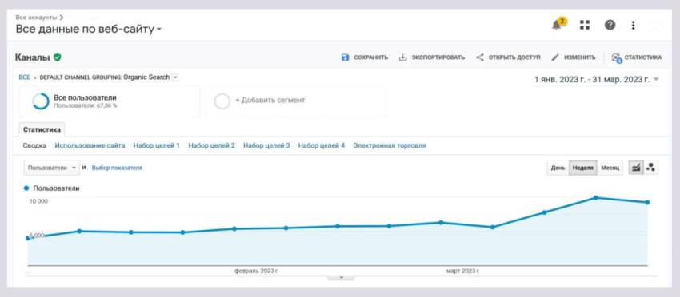
Task: Click the highest peak data point on chart
Action: click(x=596, y=198)
